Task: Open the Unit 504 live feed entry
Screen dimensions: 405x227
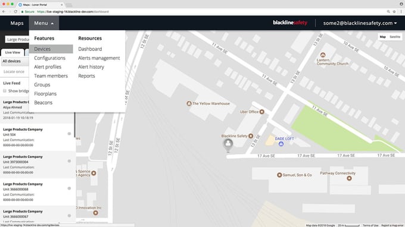Action: pos(38,137)
